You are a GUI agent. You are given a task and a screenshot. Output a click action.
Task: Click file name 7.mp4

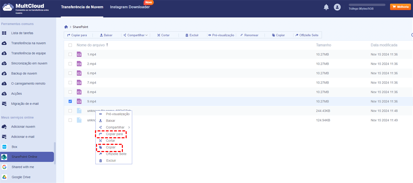point(92,83)
